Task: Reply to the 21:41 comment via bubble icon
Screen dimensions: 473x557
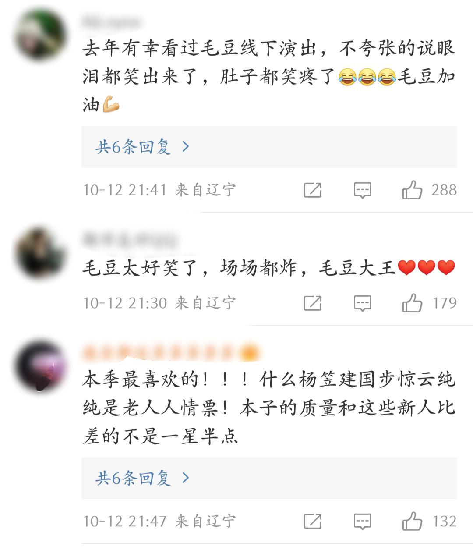Action: [x=363, y=191]
